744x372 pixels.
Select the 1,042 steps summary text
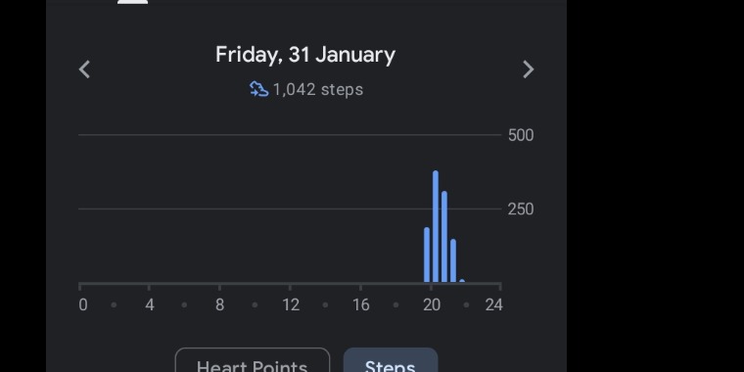(x=318, y=90)
